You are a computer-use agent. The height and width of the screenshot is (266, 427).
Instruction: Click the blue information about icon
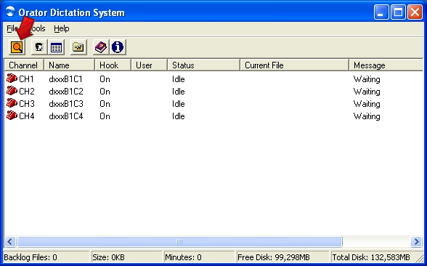coord(118,47)
